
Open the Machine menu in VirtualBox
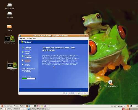coord(22,38)
